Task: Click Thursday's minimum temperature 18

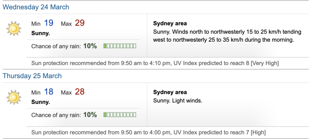Action: tap(49, 92)
